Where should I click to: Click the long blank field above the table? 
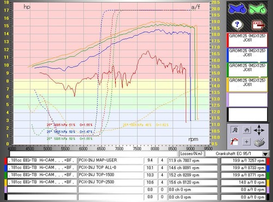[93, 154]
